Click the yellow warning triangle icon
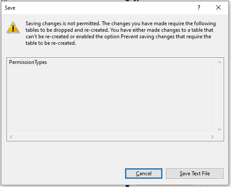Image resolution: width=231 pixels, height=187 pixels. [13, 27]
